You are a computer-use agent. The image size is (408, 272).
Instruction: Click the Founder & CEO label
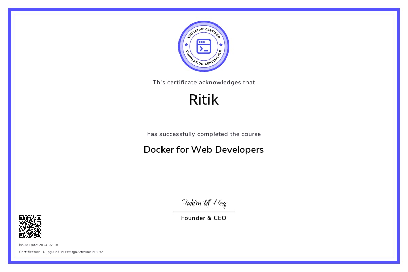tap(204, 218)
